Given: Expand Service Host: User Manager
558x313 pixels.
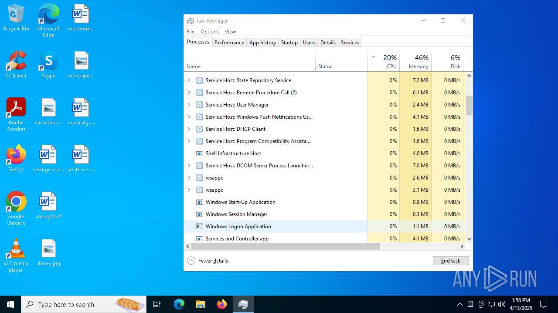Looking at the screenshot, I should (189, 105).
